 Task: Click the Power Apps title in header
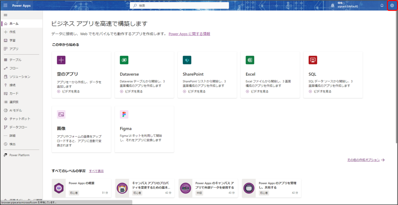[x=21, y=6]
